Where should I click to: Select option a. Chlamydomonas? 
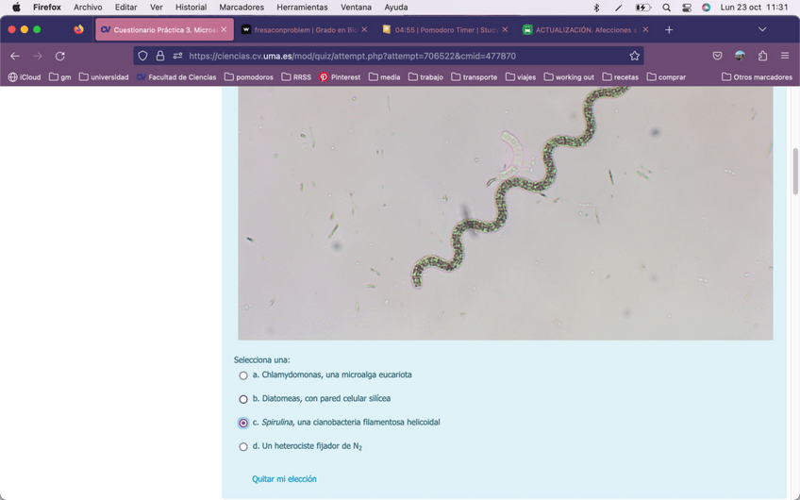[x=243, y=375]
